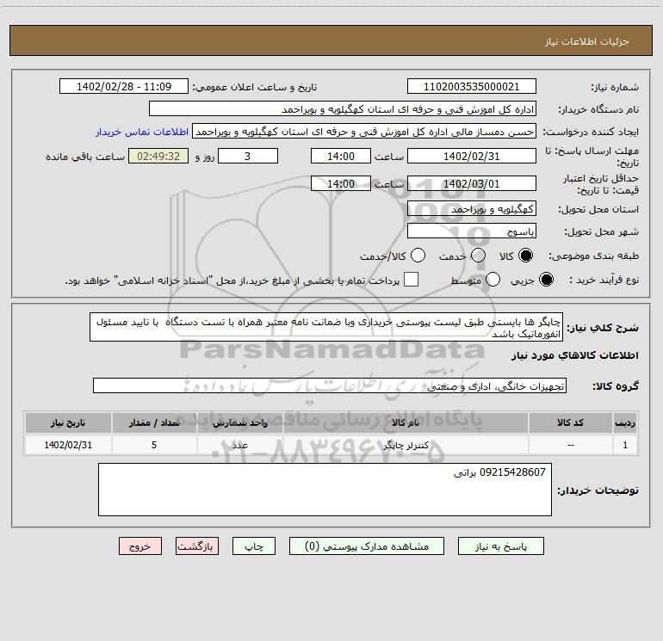This screenshot has height=641, width=663.
Task: Choose the متوسط purchase process radio
Action: tap(493, 280)
